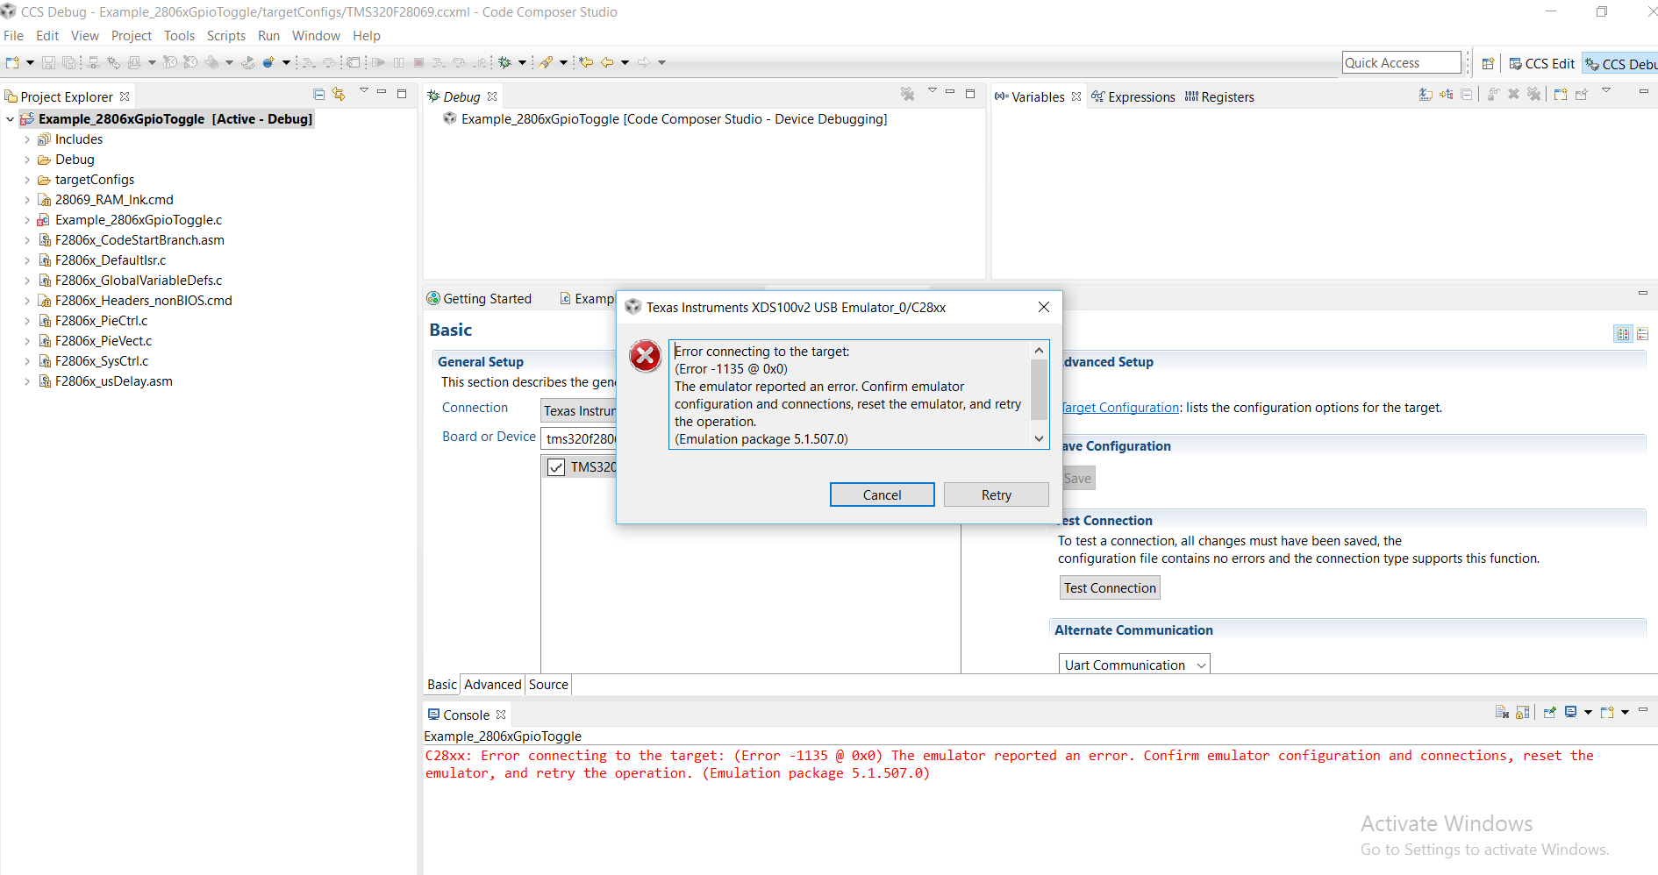Open the Debug toolbar button dropdown arrow
Image resolution: width=1658 pixels, height=875 pixels.
(x=522, y=62)
